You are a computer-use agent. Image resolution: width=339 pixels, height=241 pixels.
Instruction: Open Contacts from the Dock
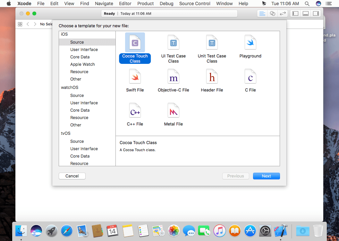coord(97,231)
